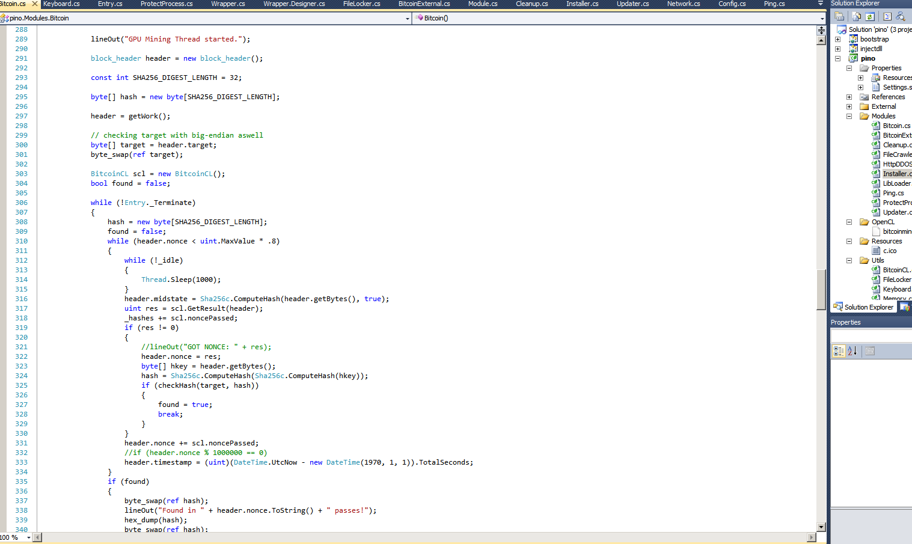
Task: Select the pino C# project icon
Action: pos(853,58)
